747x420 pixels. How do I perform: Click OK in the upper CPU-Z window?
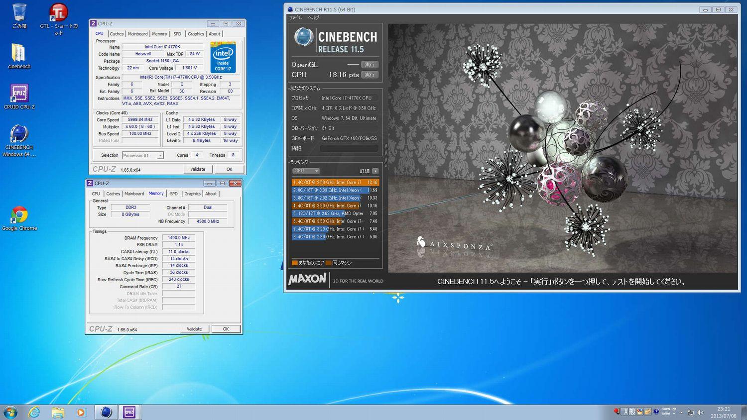pos(229,169)
